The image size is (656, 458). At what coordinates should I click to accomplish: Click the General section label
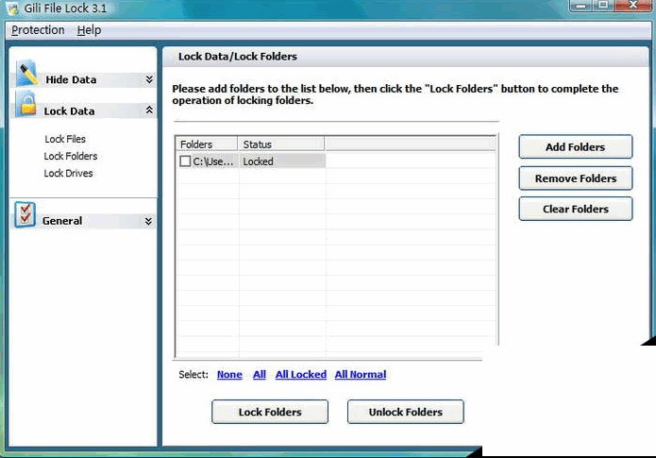point(62,221)
